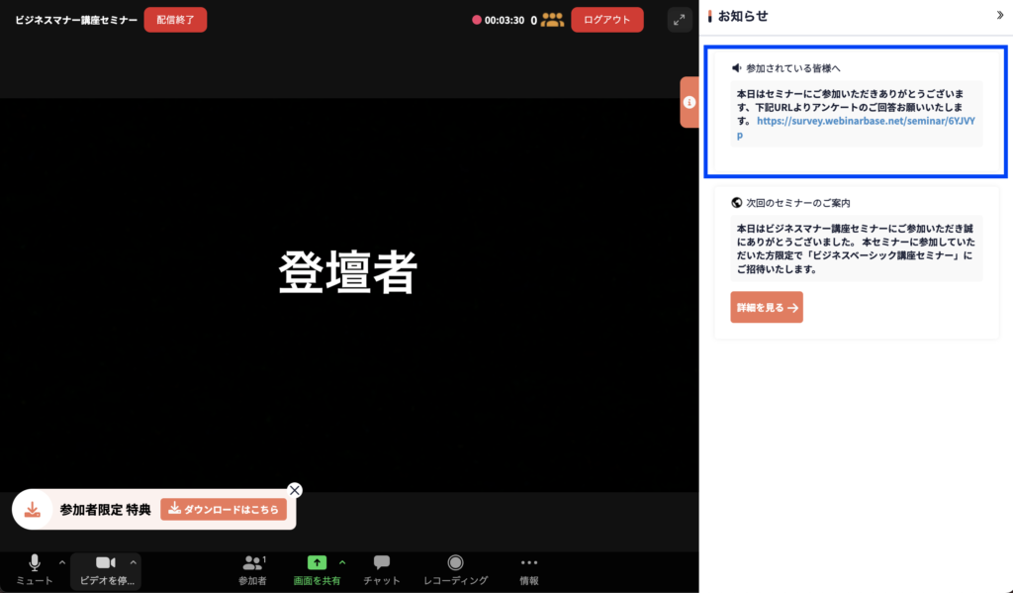Image resolution: width=1013 pixels, height=593 pixels.
Task: Start recording with レコーディング
Action: tap(455, 569)
